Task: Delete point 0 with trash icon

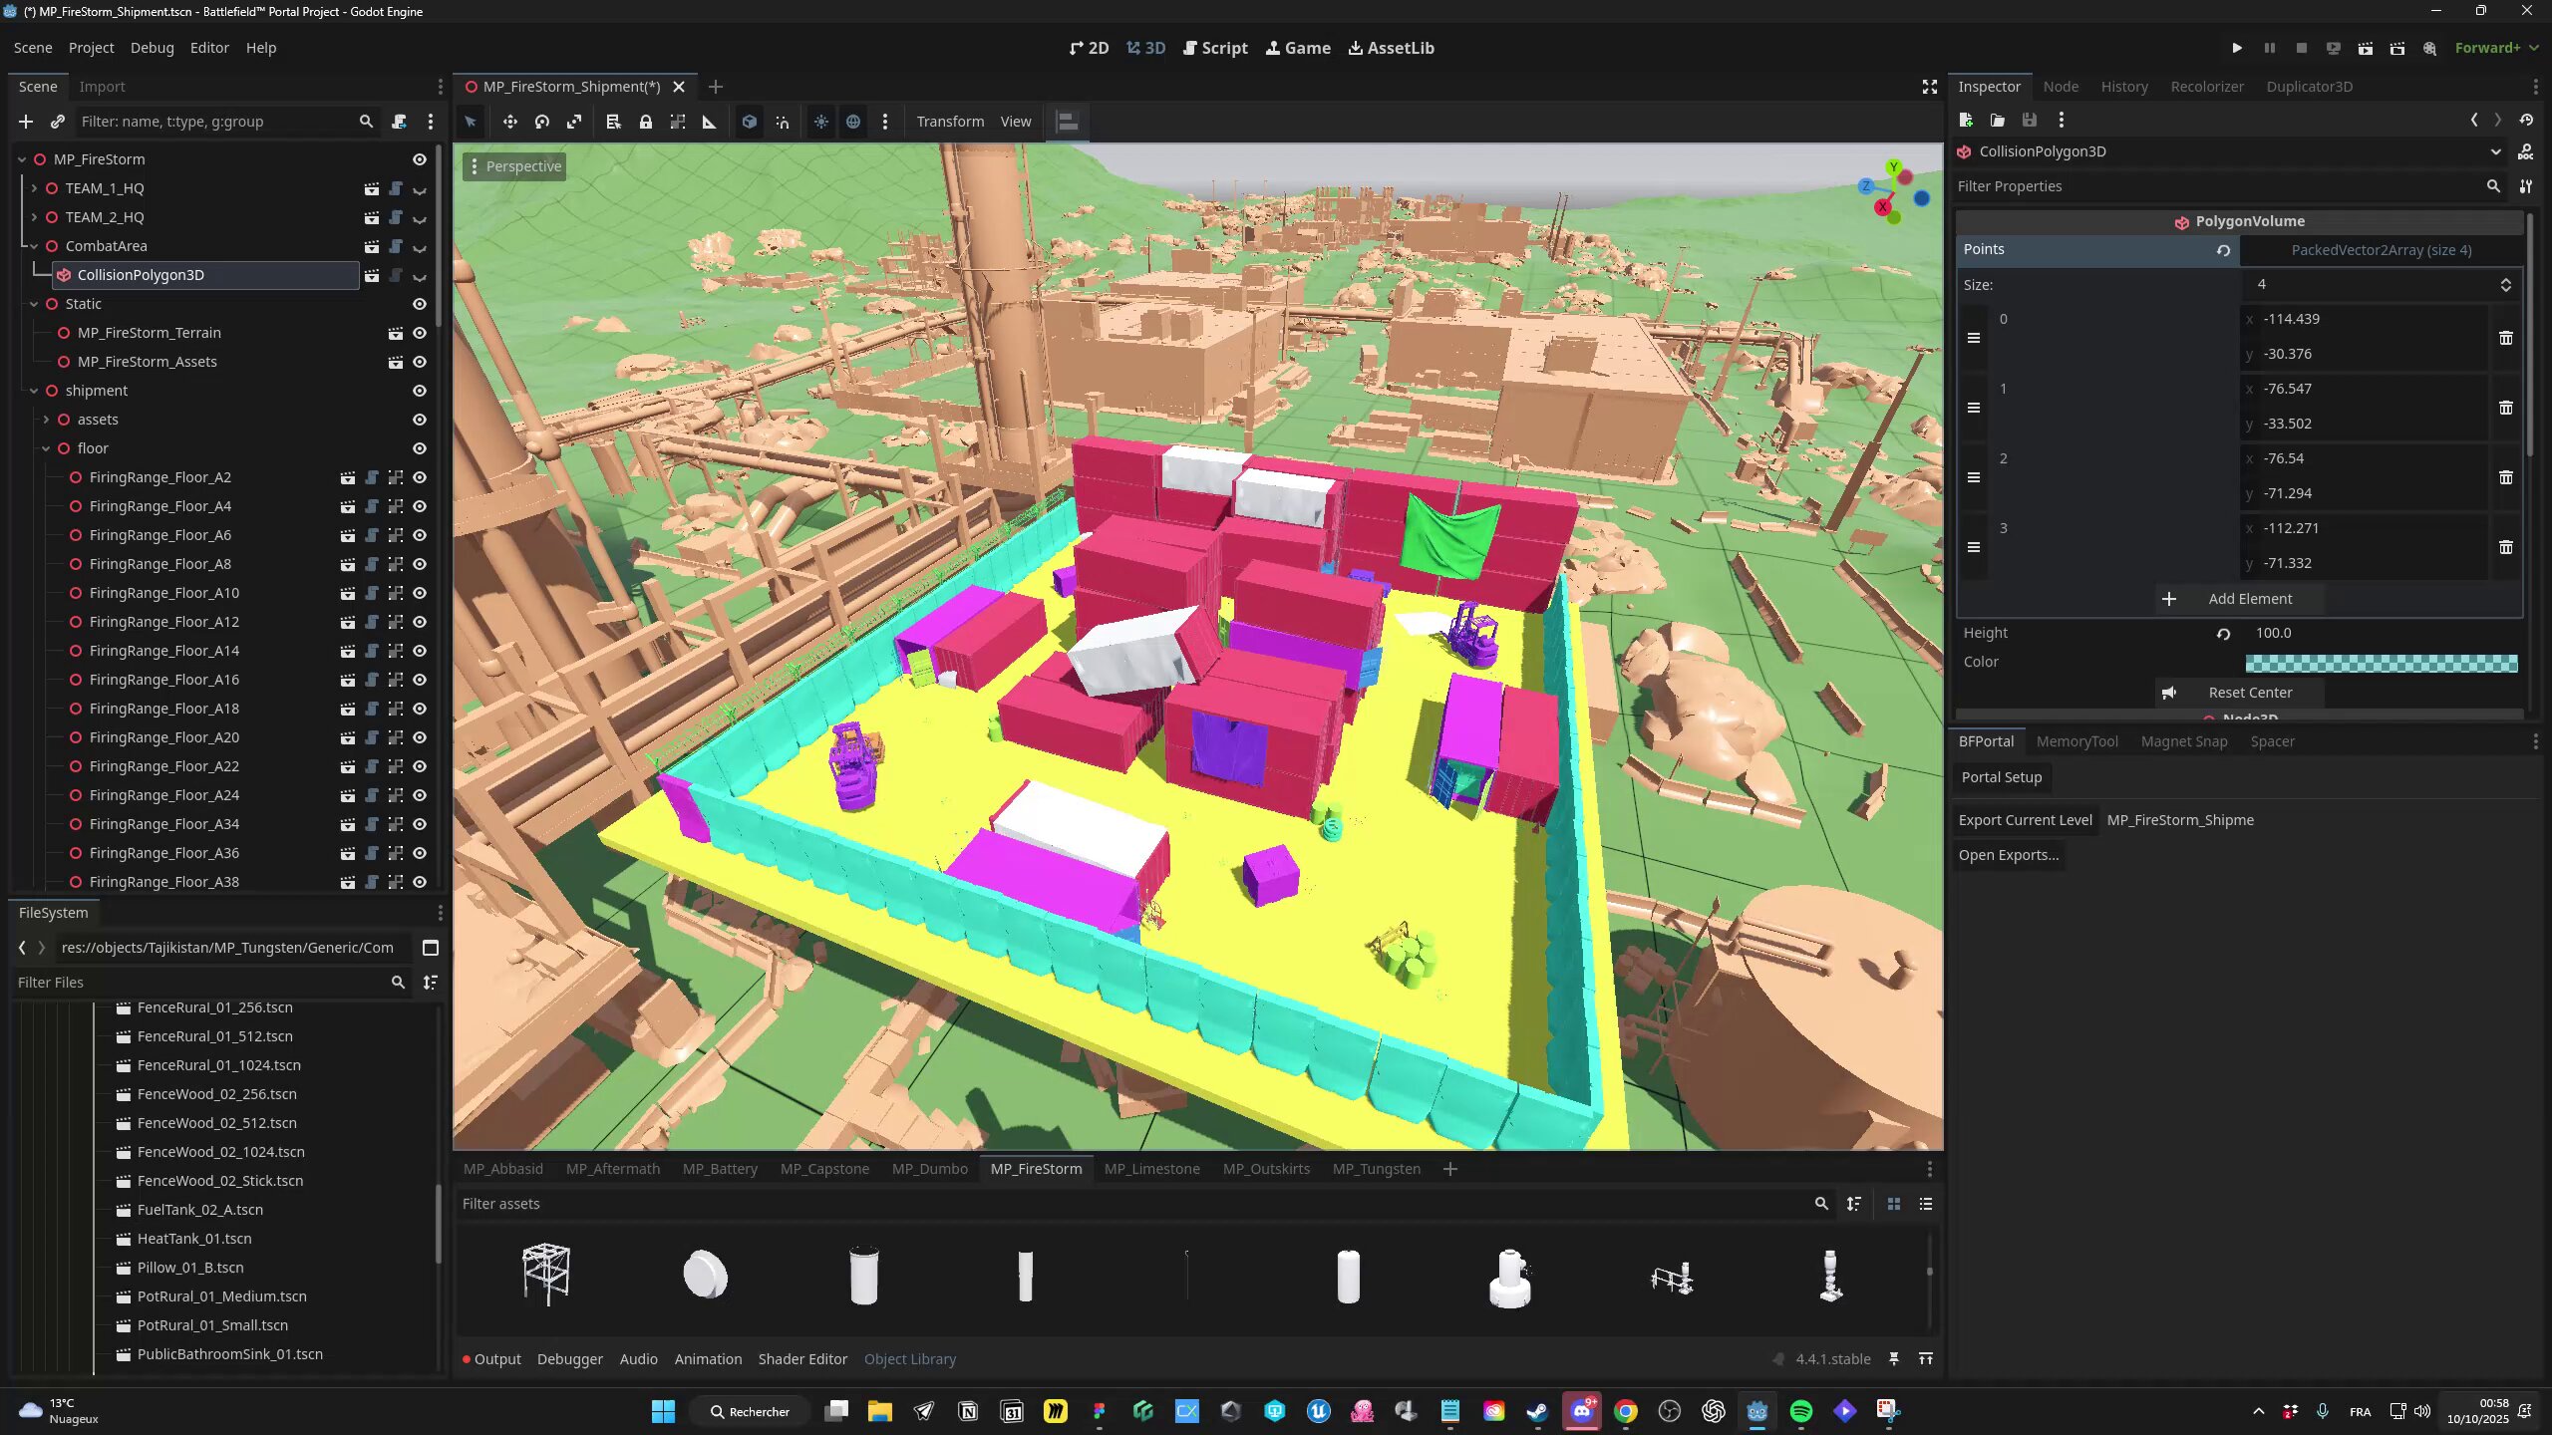Action: [x=2505, y=338]
